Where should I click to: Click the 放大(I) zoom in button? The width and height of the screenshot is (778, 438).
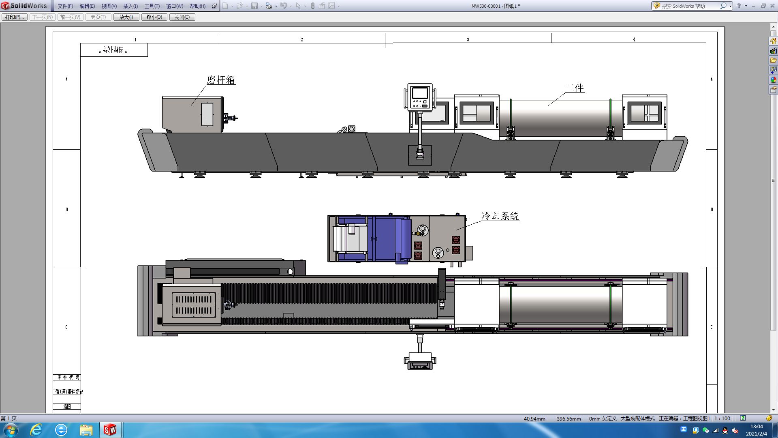click(126, 17)
